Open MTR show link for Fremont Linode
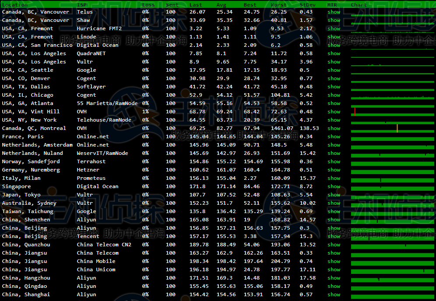The width and height of the screenshot is (436, 301). (334, 37)
